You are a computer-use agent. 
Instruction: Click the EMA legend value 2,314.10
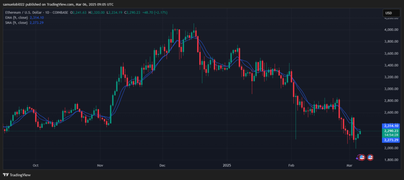[x=37, y=17]
